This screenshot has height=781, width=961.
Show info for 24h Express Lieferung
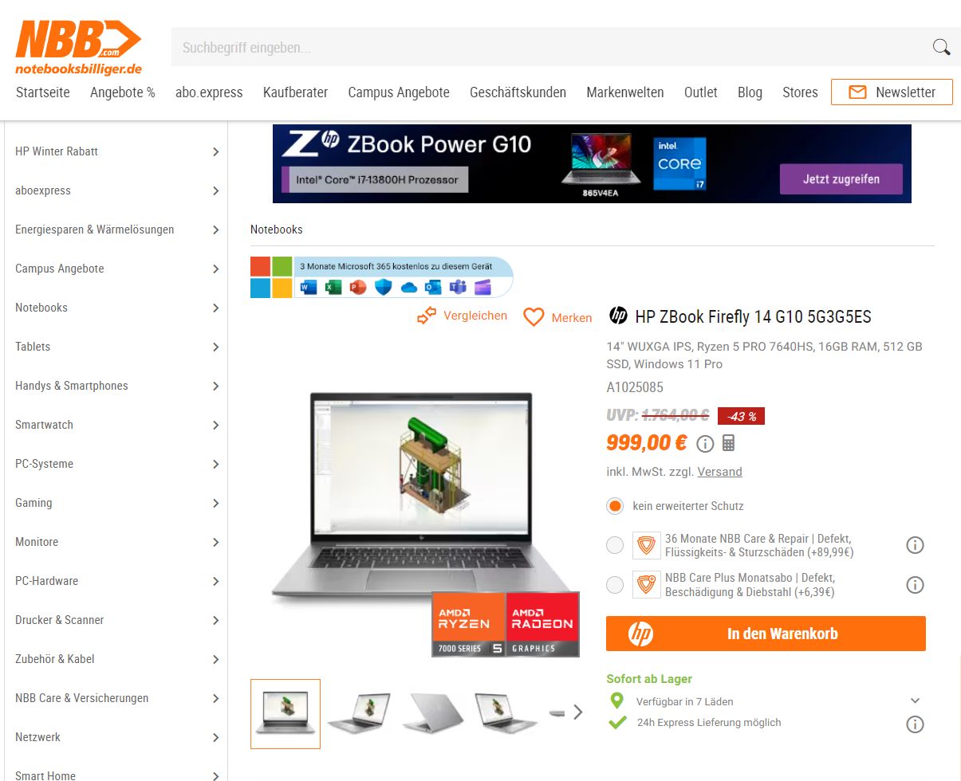click(x=915, y=724)
